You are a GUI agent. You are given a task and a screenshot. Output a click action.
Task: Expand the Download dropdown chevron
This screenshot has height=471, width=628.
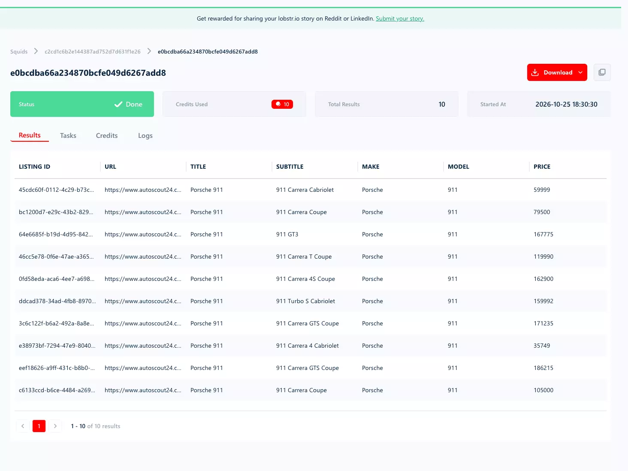point(580,72)
